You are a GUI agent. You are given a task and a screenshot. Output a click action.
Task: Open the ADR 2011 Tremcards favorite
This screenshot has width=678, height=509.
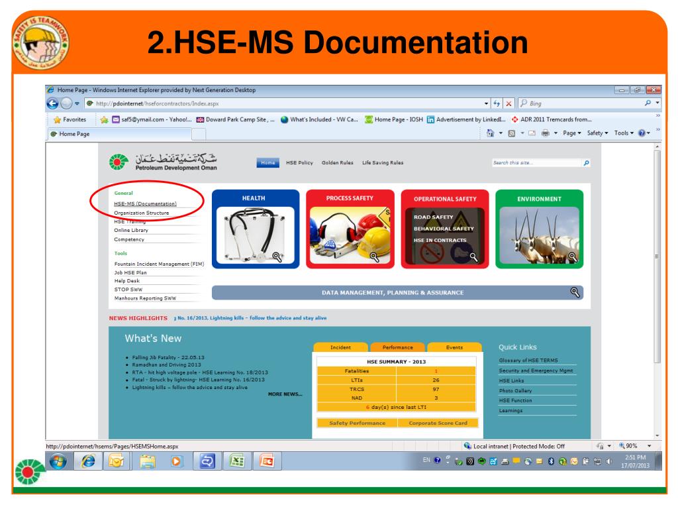tap(552, 119)
